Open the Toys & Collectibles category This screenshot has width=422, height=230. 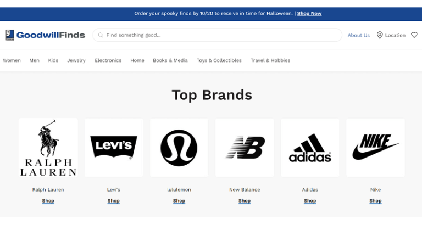pyautogui.click(x=219, y=60)
